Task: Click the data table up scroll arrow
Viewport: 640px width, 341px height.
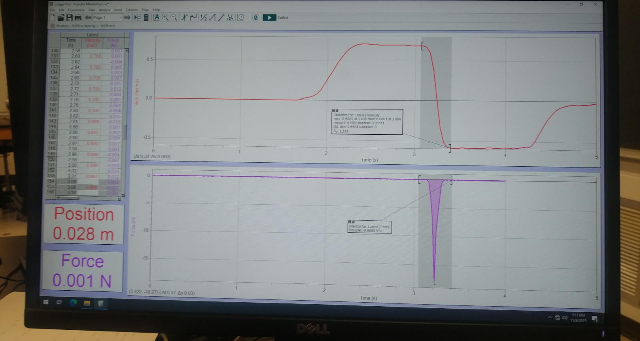Action: tap(127, 51)
